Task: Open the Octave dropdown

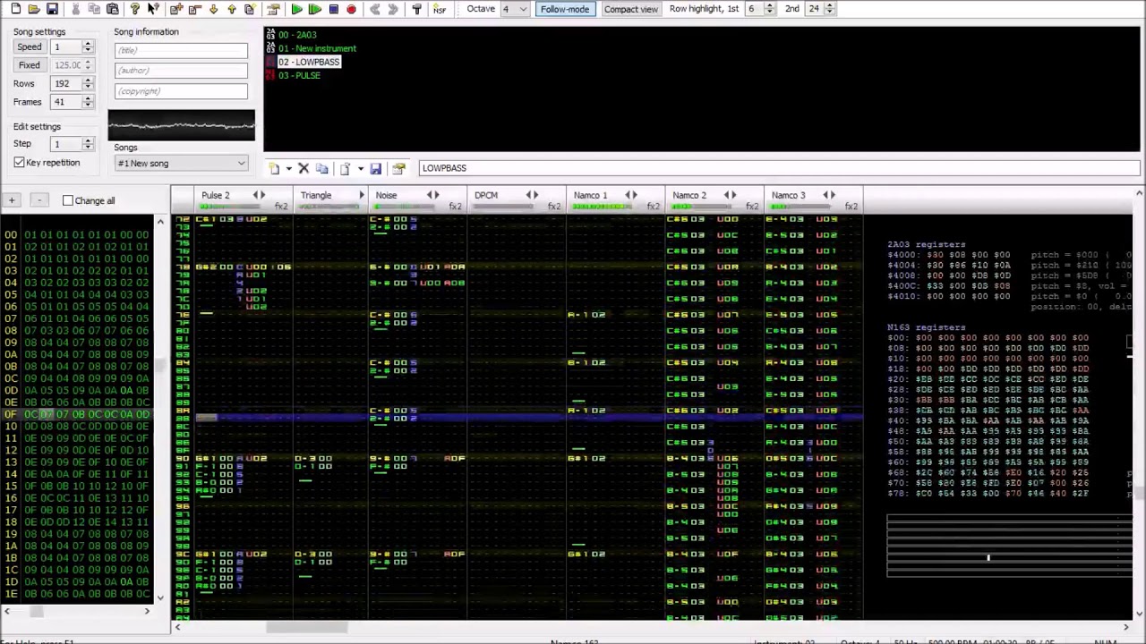Action: pyautogui.click(x=523, y=9)
